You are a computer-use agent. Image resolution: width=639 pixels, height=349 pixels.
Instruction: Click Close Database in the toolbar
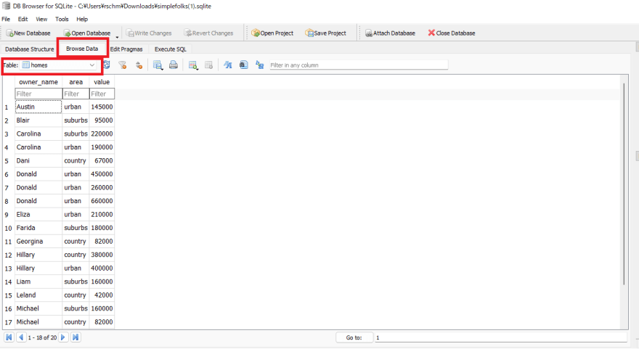point(452,33)
